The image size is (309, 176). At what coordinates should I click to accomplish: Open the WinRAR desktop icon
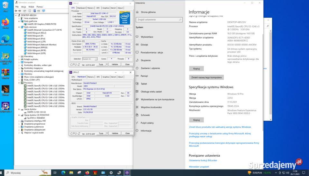click(5, 74)
